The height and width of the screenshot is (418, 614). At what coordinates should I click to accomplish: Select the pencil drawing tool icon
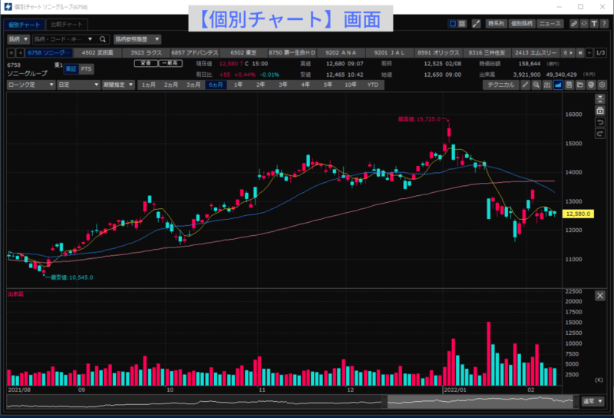click(525, 85)
